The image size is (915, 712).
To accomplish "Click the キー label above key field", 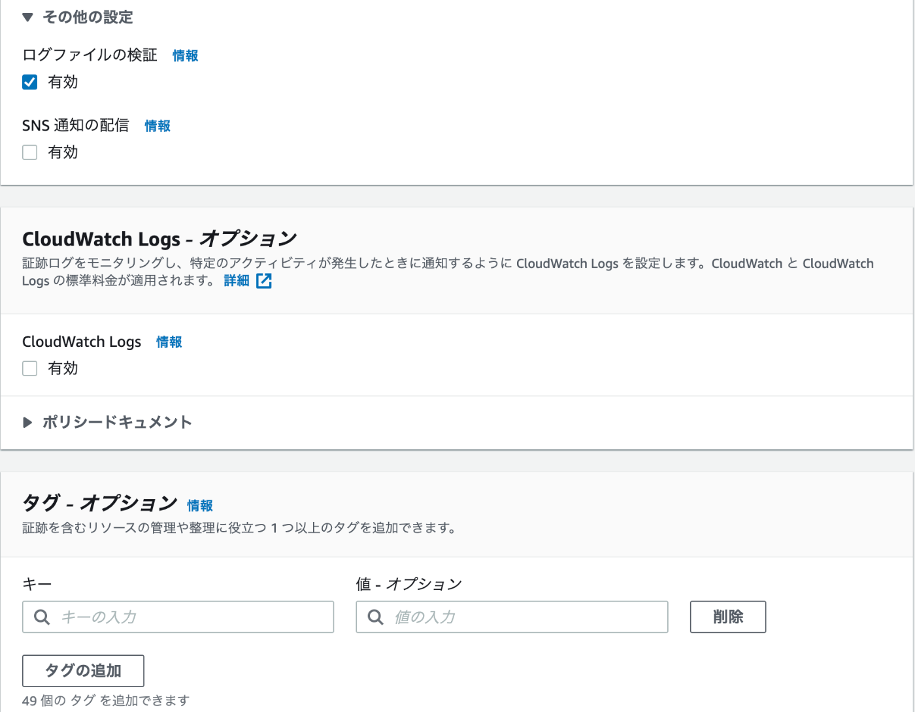I will tap(37, 584).
